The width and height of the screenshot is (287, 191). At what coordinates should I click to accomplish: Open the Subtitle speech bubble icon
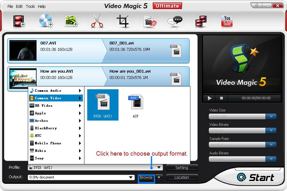(x=175, y=21)
